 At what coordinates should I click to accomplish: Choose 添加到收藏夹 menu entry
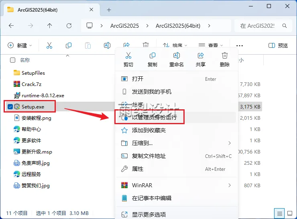point(177,130)
